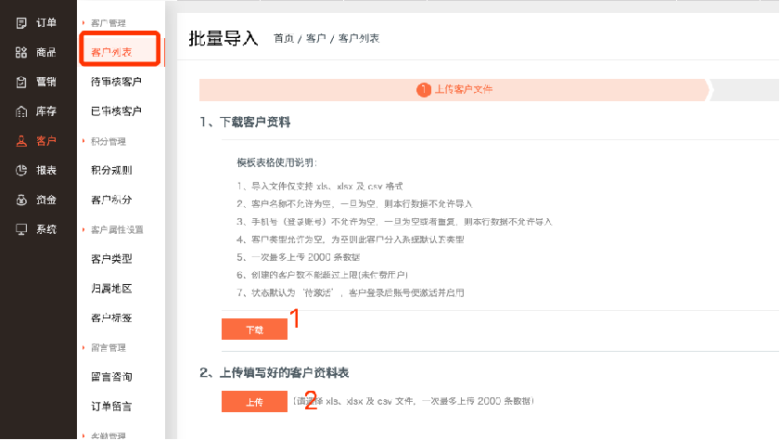Expand the 积分管理 section arrow
The width and height of the screenshot is (780, 440).
(84, 141)
